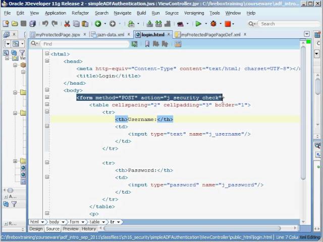Image resolution: width=323 pixels, height=242 pixels.
Task: Open the Versioning menu
Action: [x=194, y=13]
